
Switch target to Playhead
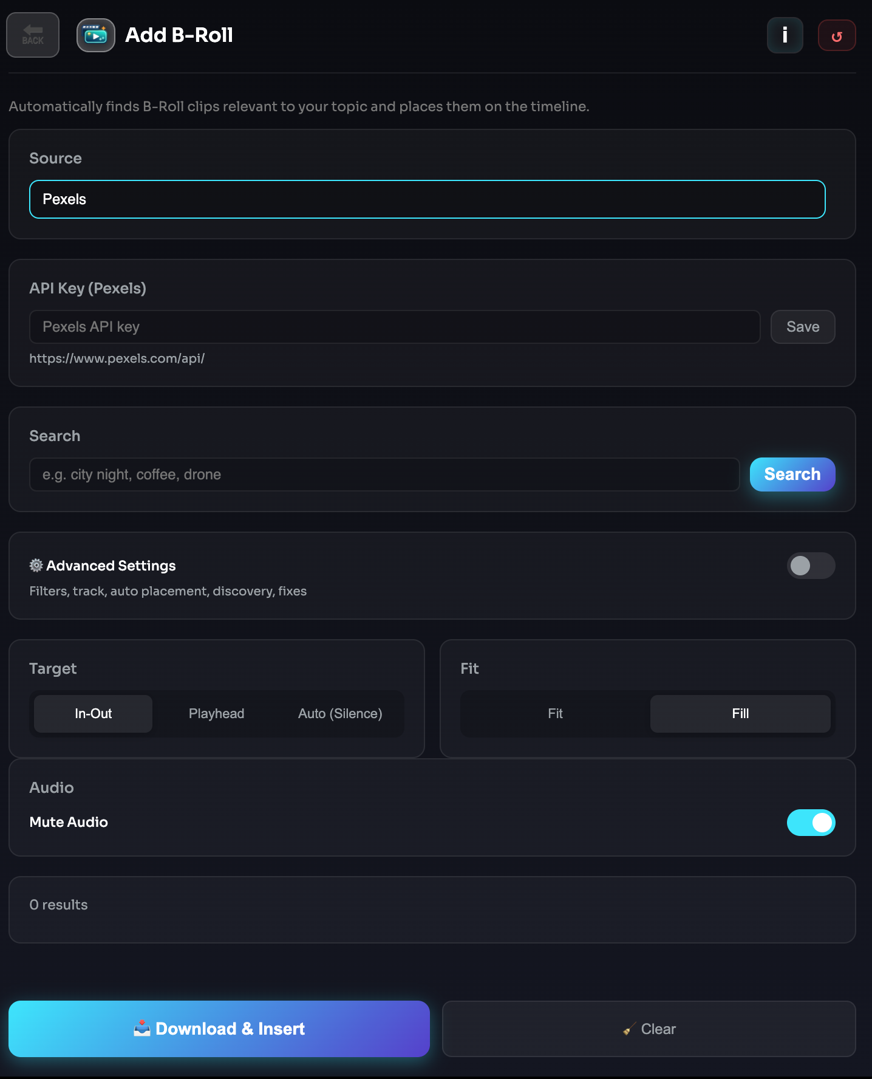click(216, 714)
